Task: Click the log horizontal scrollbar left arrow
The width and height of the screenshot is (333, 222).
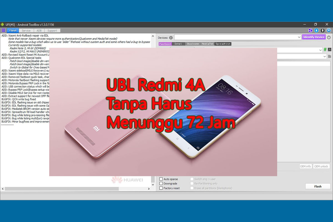Action: [x=3, y=189]
